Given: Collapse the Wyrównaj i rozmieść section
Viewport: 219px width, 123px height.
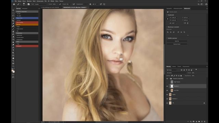Looking at the screenshot, I should coord(167,27).
